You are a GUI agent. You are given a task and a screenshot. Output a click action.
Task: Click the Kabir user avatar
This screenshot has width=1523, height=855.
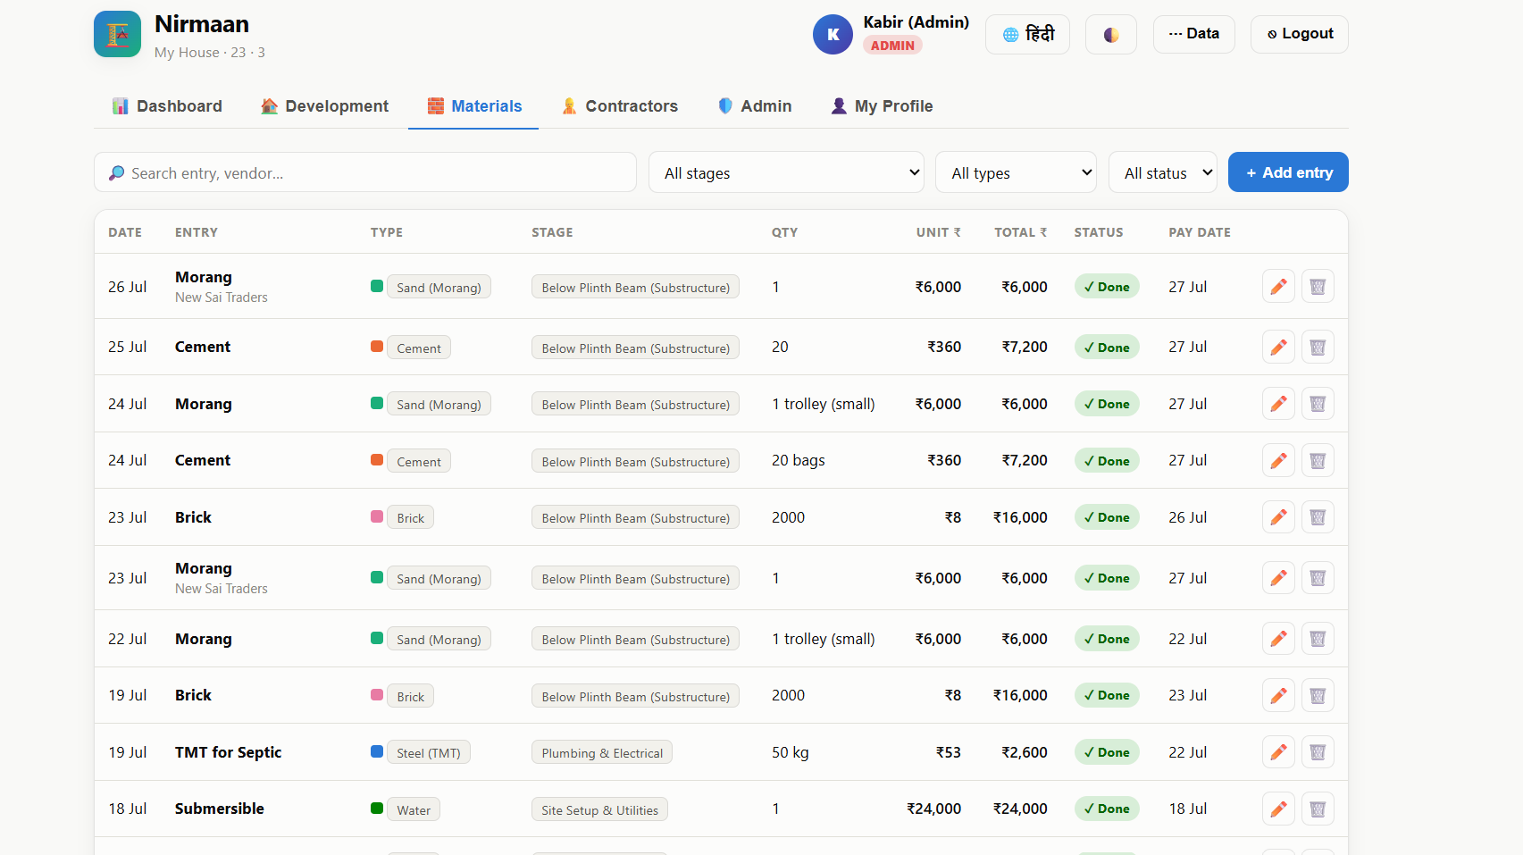(833, 34)
